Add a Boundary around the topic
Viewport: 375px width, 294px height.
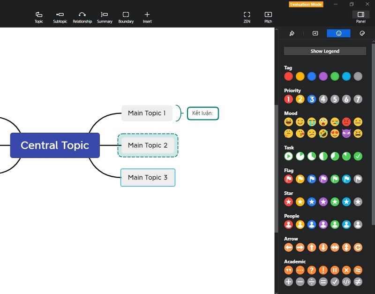(x=126, y=17)
